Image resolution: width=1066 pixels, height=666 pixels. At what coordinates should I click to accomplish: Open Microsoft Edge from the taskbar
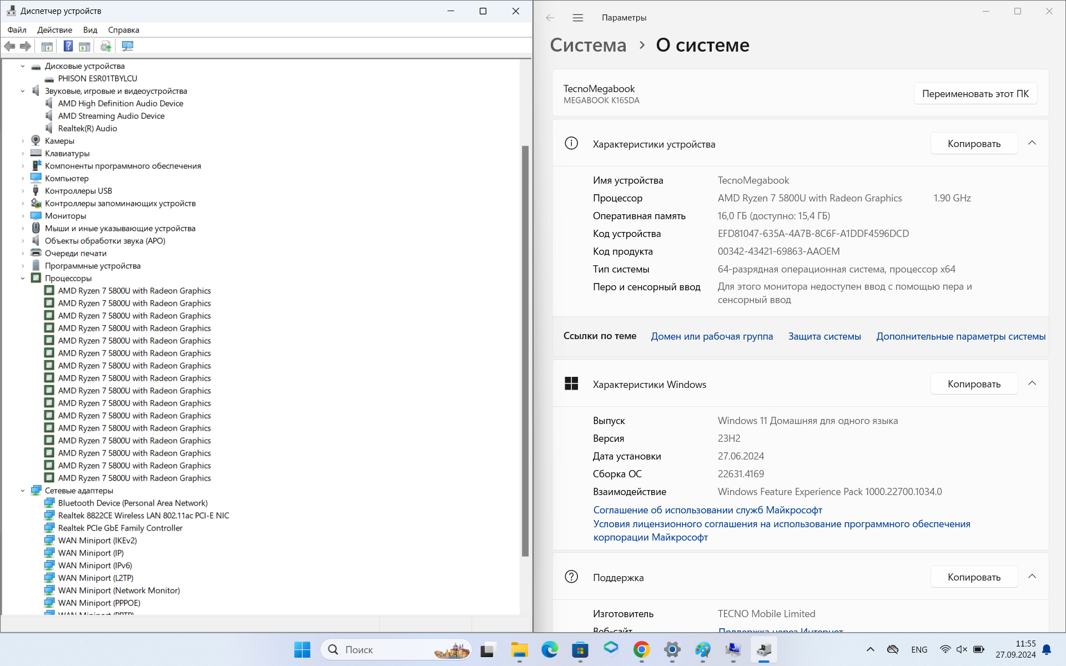(550, 649)
